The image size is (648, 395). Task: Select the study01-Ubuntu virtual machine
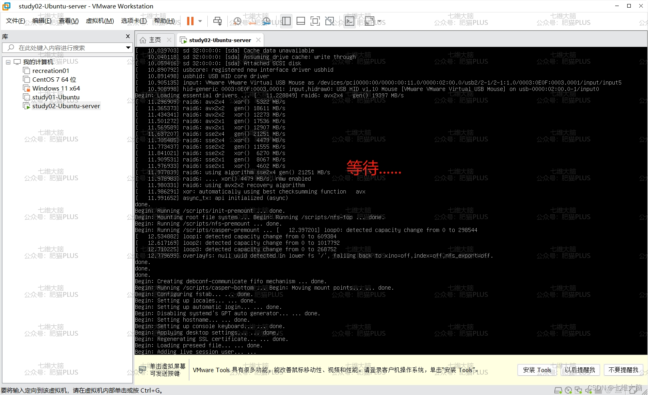pyautogui.click(x=56, y=97)
